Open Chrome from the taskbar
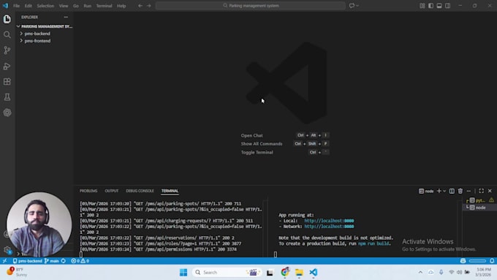This screenshot has width=497, height=280. point(284,272)
